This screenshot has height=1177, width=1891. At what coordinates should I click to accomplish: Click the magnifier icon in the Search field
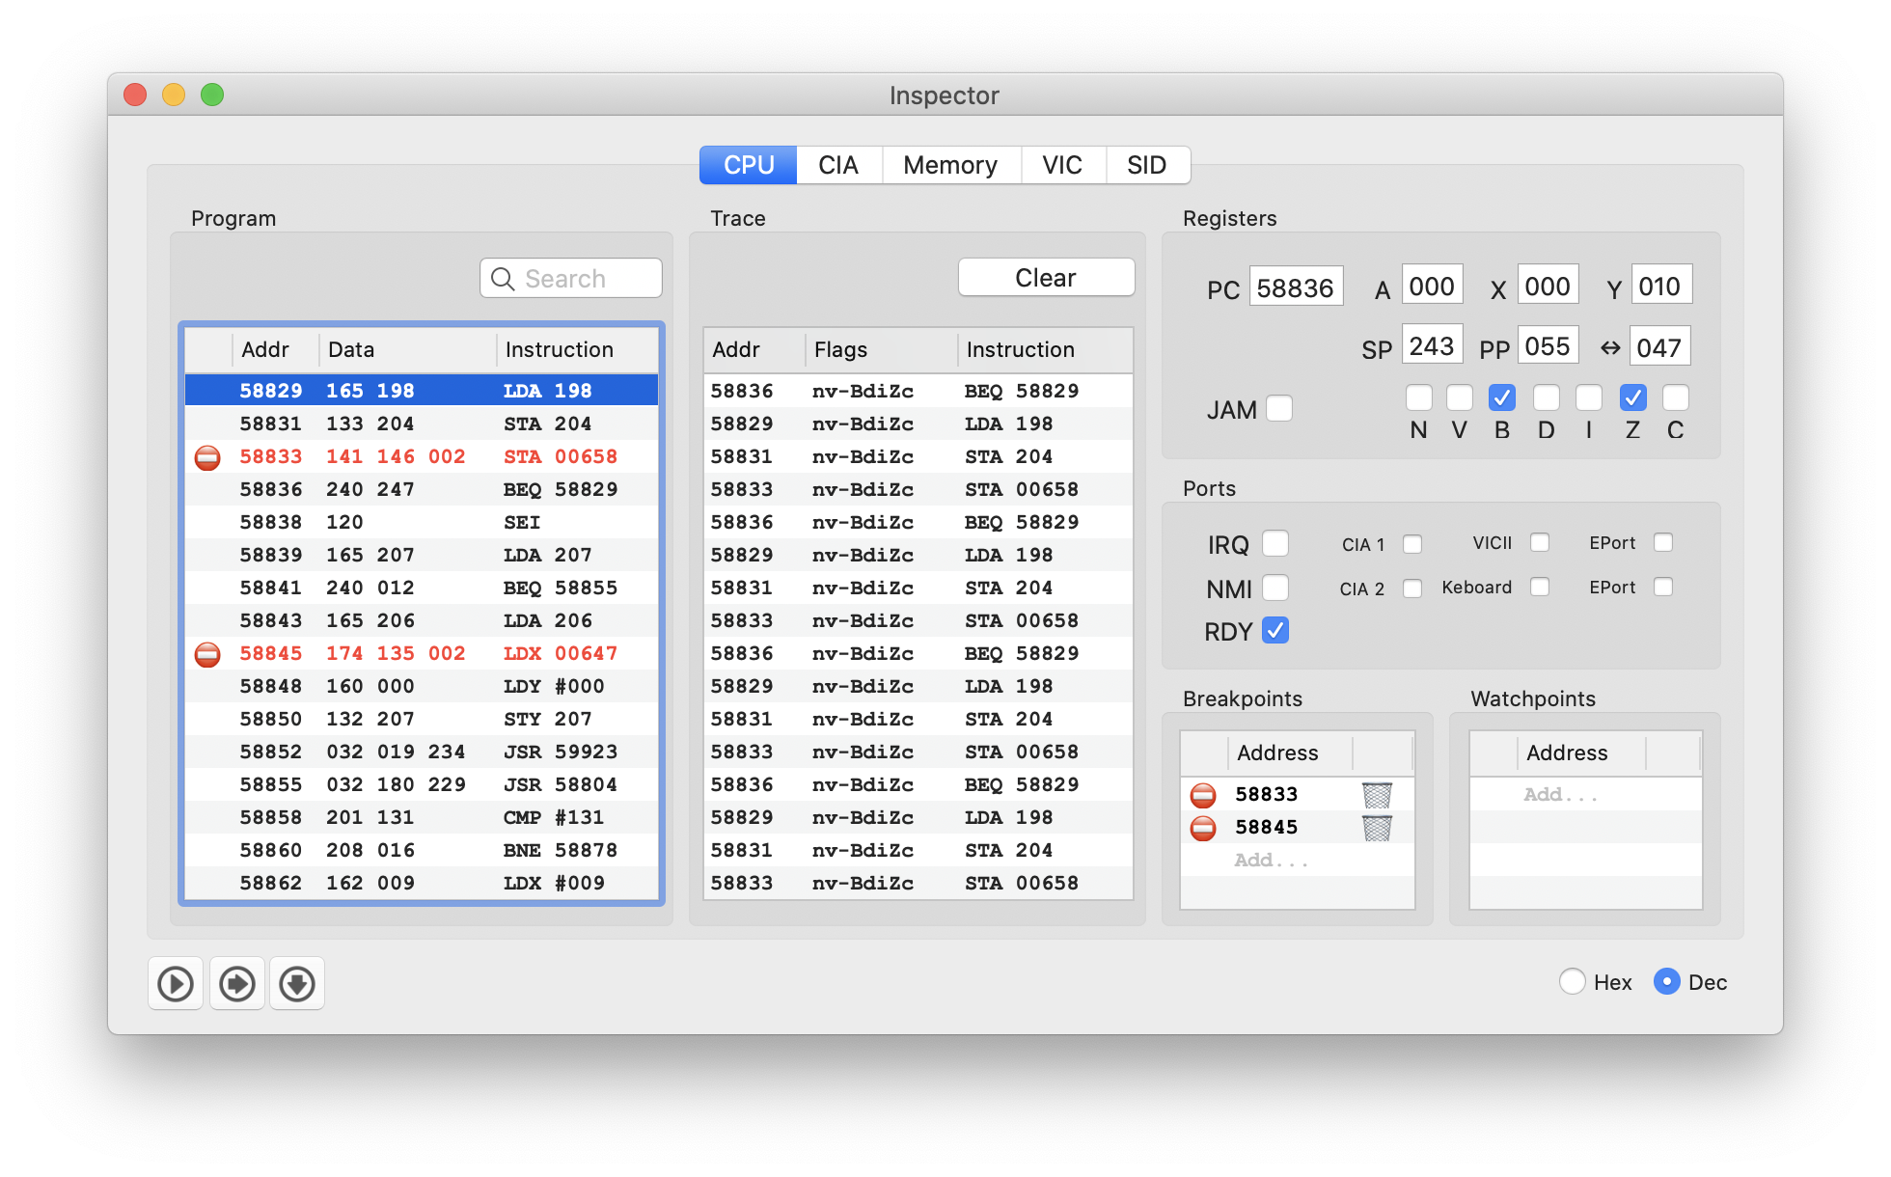(x=502, y=279)
